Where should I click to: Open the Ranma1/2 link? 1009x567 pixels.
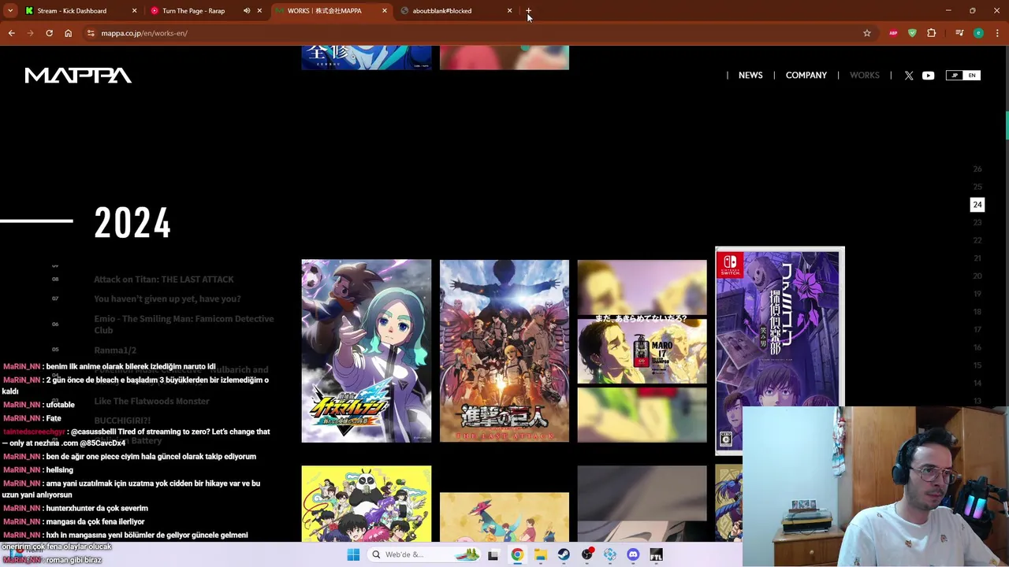115,350
